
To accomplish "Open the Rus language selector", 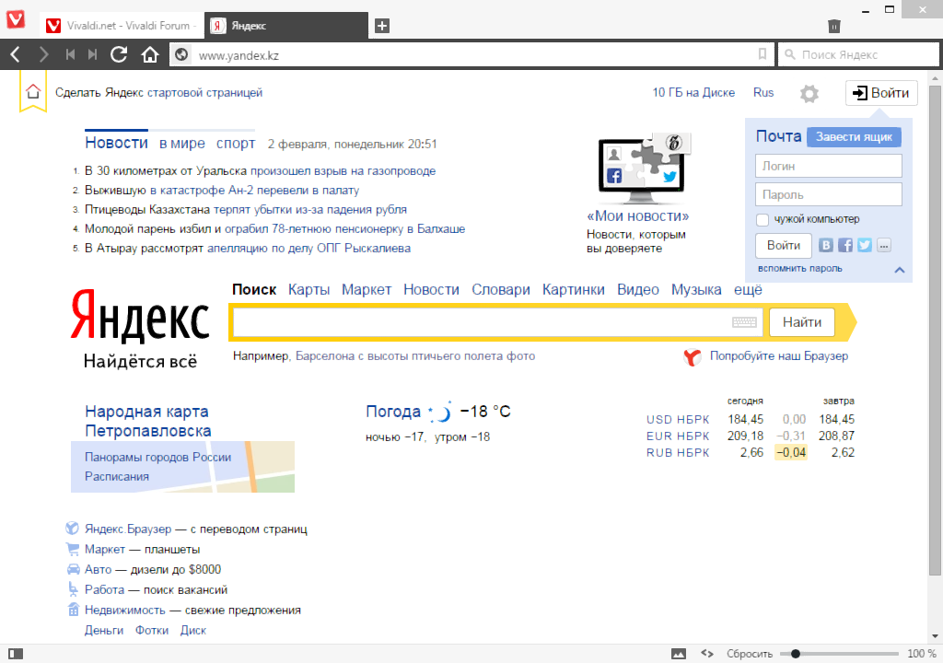I will 763,93.
